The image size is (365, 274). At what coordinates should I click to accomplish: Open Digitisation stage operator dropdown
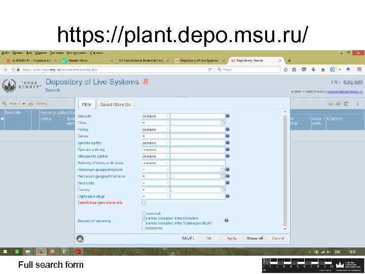[156, 196]
